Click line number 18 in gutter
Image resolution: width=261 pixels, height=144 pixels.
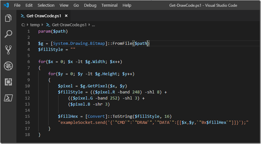point(27,134)
